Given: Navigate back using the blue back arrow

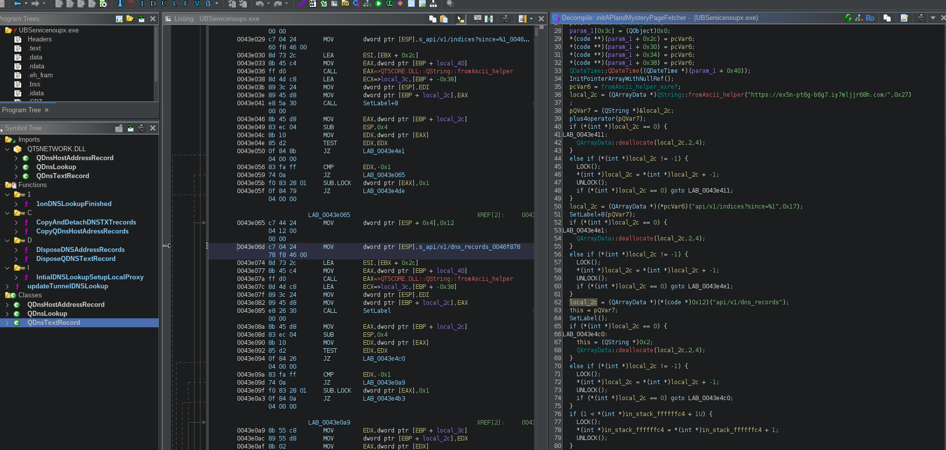Looking at the screenshot, I should [x=16, y=4].
